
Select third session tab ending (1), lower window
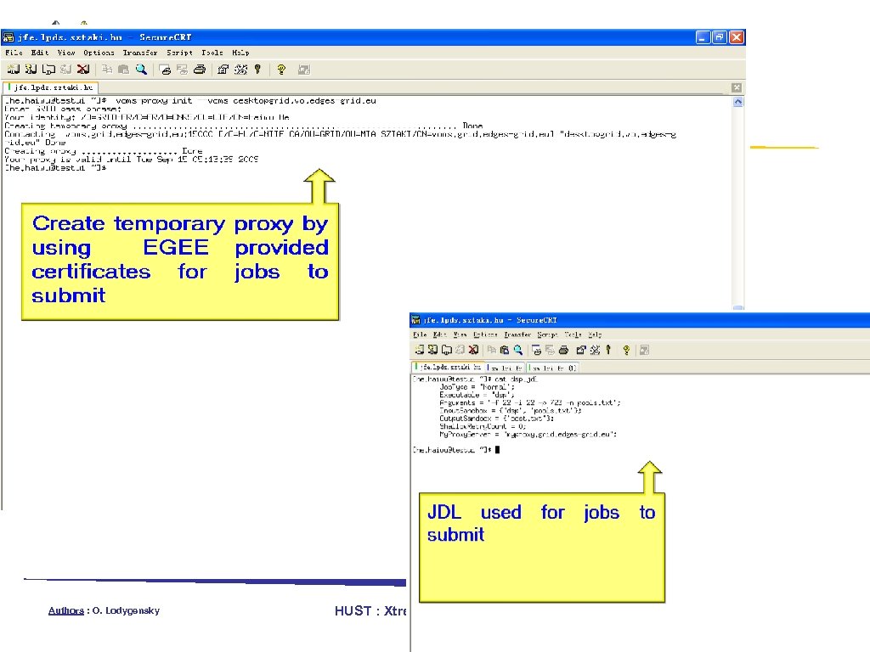click(x=552, y=368)
